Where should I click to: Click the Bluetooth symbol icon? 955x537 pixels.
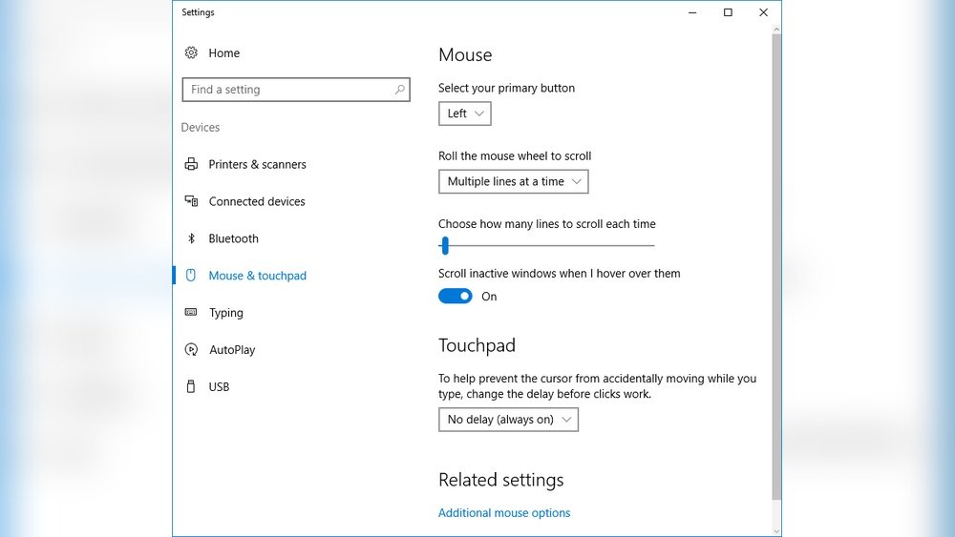click(x=191, y=238)
